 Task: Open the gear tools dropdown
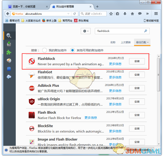coord(86,31)
